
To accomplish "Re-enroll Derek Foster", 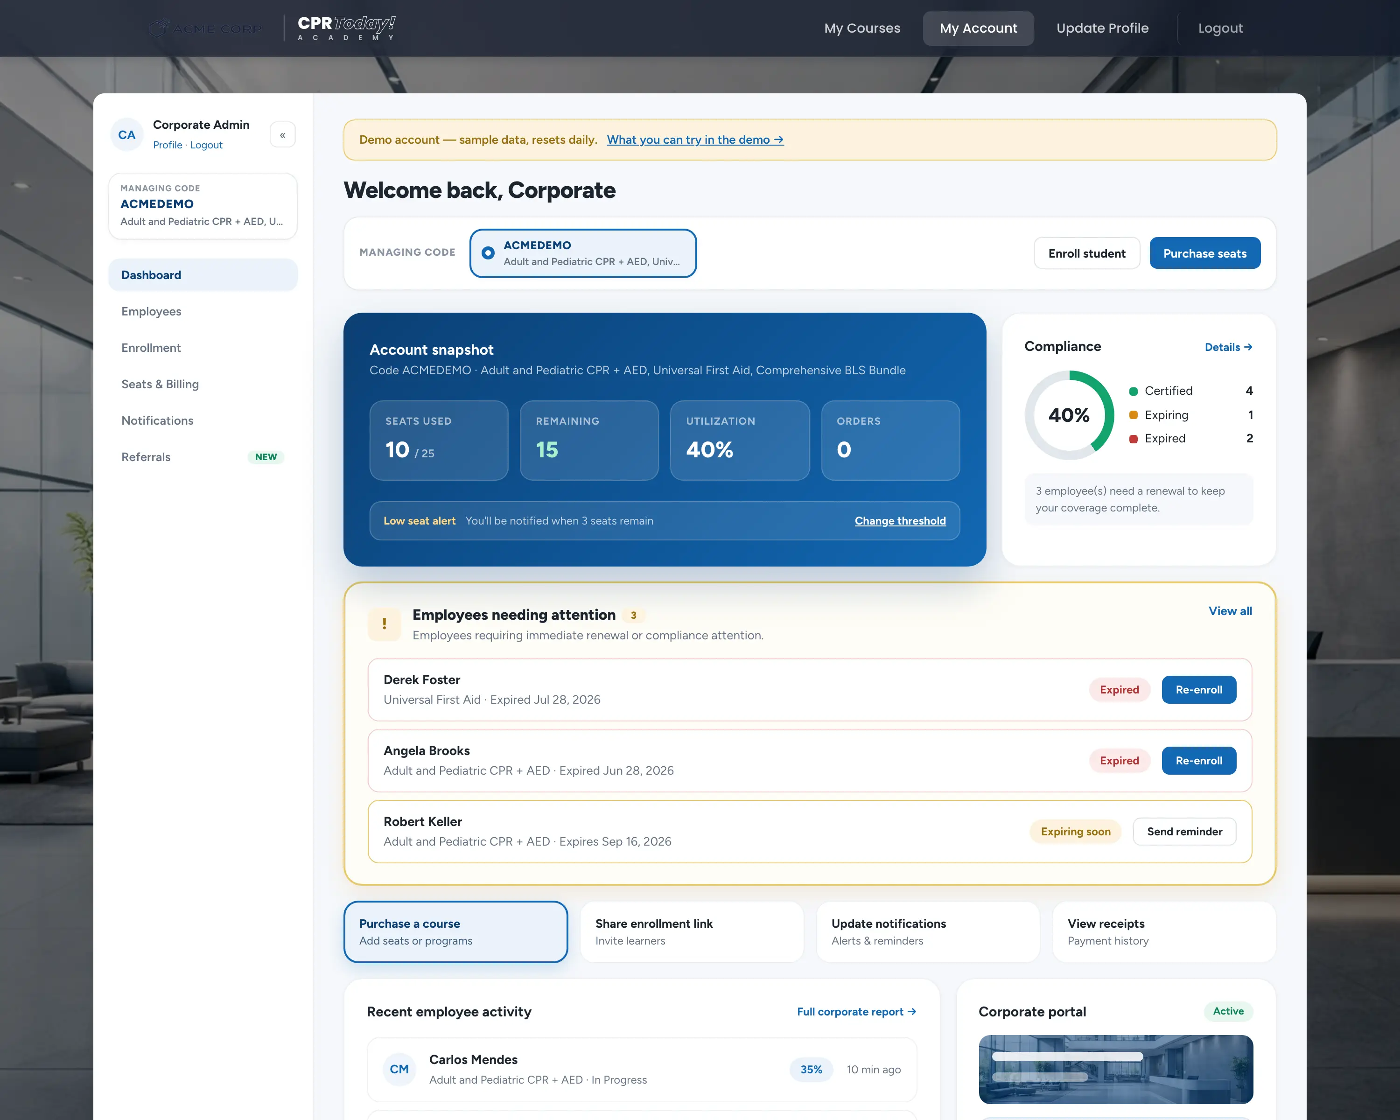I will pos(1199,690).
